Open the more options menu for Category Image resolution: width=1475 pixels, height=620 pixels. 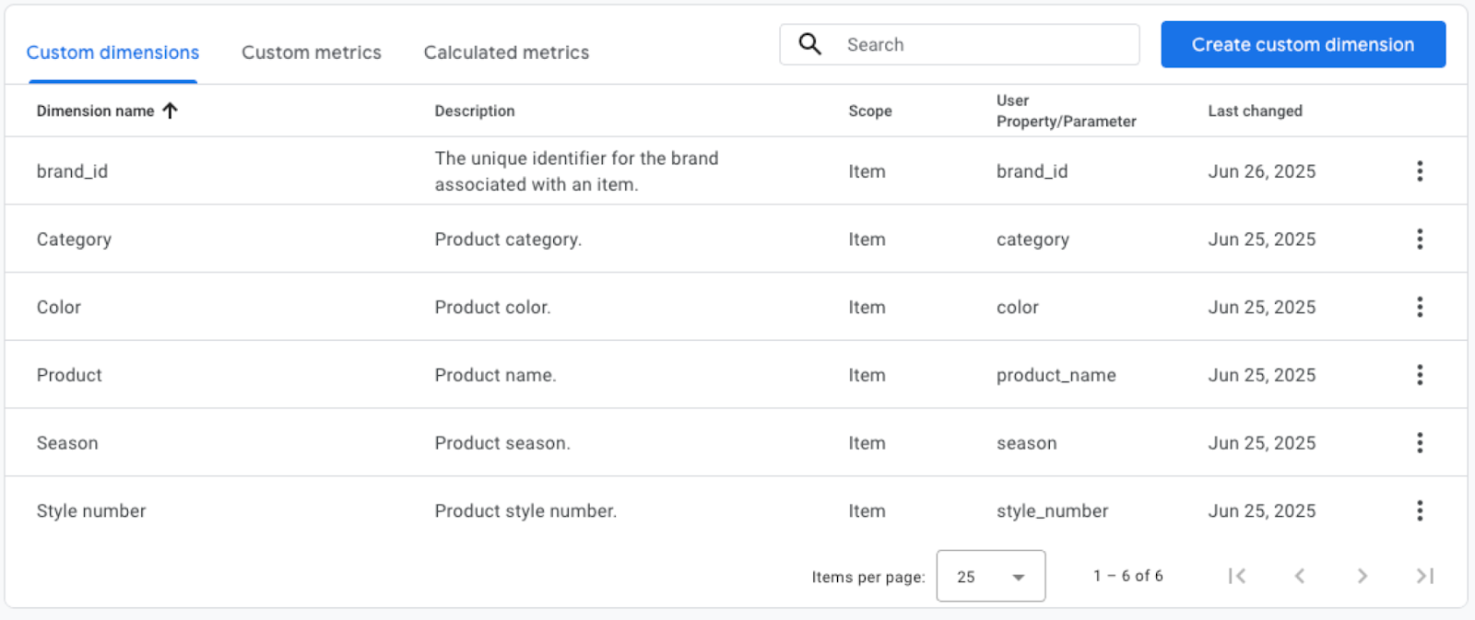click(x=1420, y=239)
